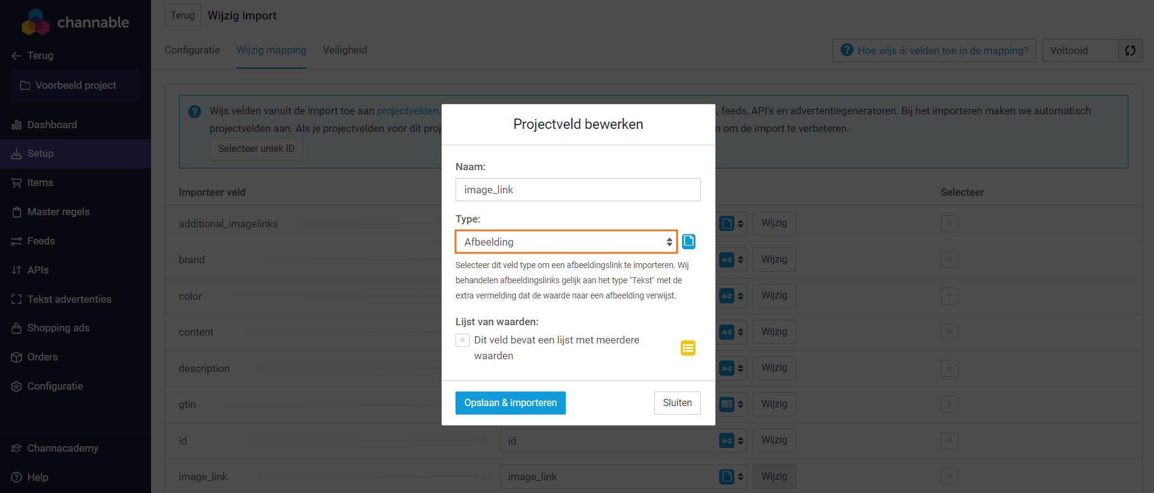
Task: Click the Naam input field
Action: coord(578,190)
